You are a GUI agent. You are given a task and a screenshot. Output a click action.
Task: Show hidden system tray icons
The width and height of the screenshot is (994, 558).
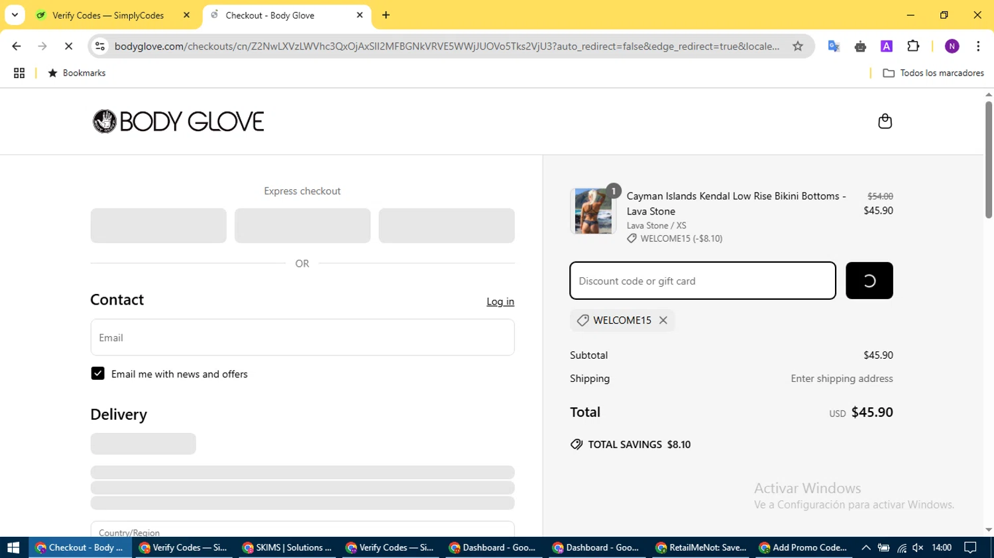865,547
